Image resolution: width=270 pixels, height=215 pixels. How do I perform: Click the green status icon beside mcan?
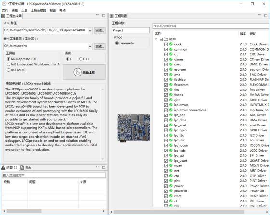171,165
